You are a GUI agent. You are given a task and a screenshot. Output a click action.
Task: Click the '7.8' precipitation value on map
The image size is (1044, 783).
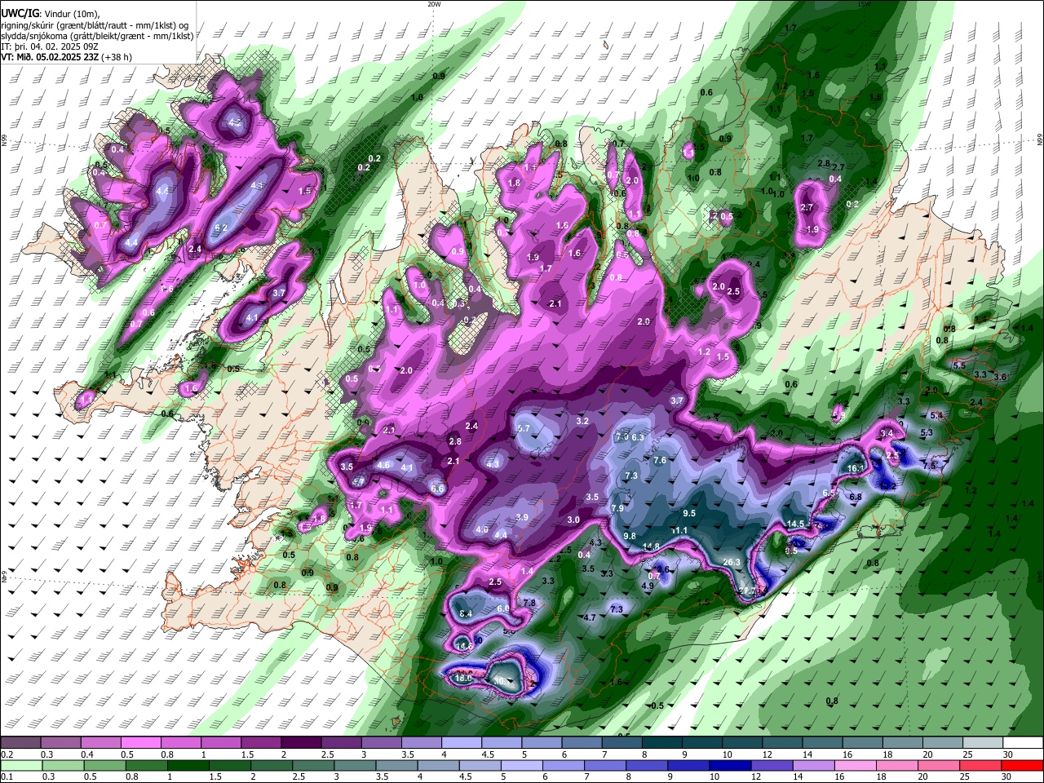click(x=529, y=603)
